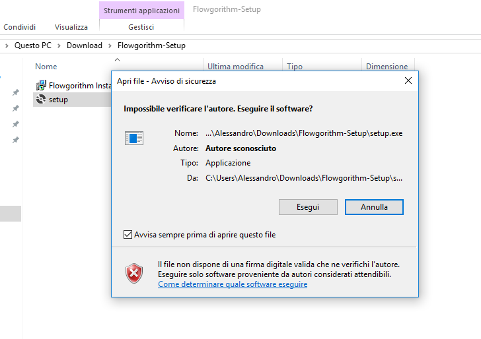Navigate to Download in the address breadcrumb
This screenshot has width=481, height=339.
click(x=85, y=46)
